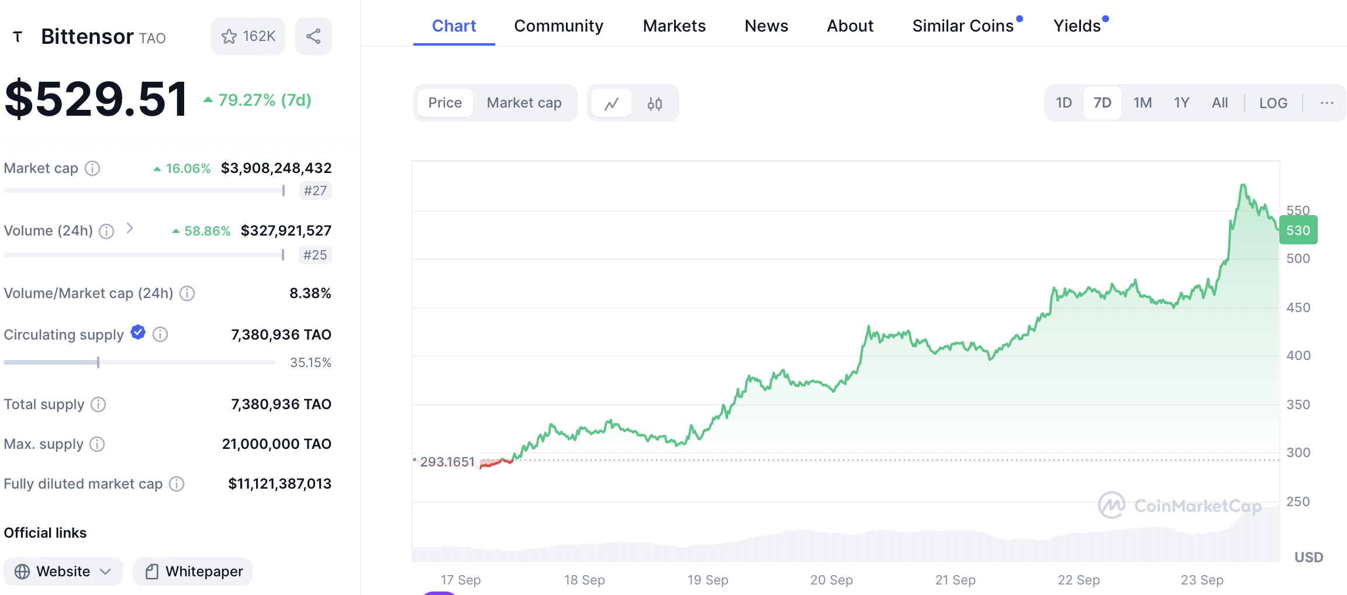Click the Max. supply info icon
Screen dimensions: 1347x595
coord(97,444)
